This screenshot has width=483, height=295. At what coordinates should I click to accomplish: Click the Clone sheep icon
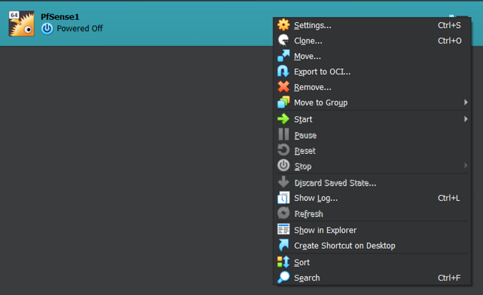[283, 41]
